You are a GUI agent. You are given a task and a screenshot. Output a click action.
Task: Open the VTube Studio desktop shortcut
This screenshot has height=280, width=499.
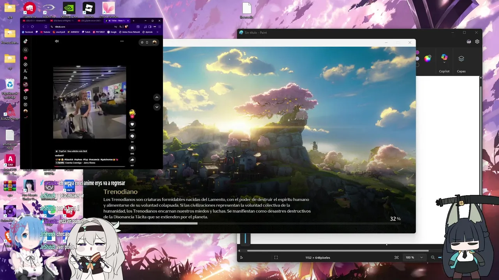click(x=108, y=10)
